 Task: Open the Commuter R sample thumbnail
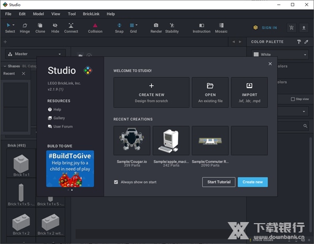pos(210,141)
